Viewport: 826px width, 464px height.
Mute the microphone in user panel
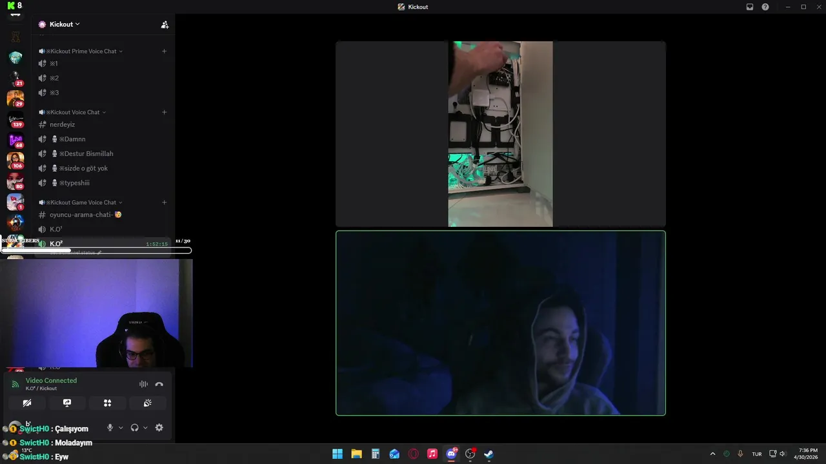tap(110, 428)
